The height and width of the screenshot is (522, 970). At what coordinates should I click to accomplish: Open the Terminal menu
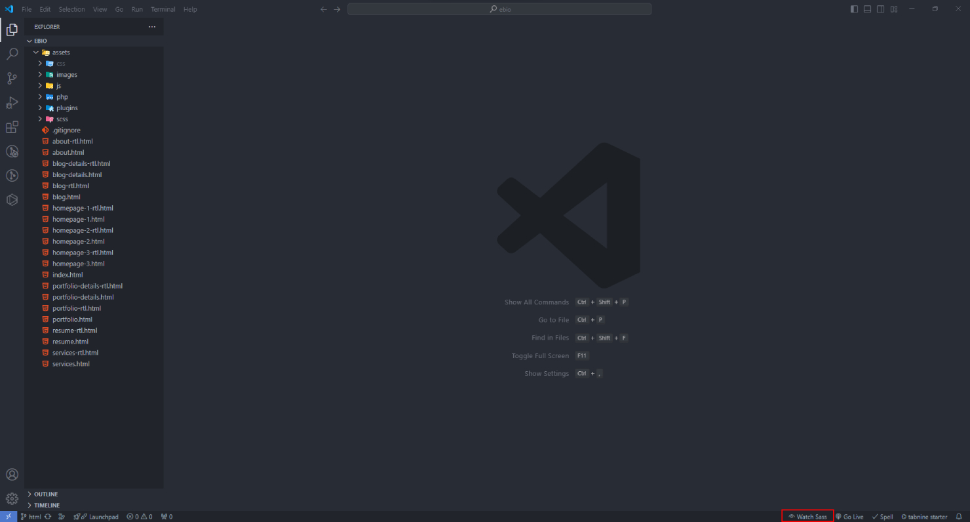click(x=163, y=9)
